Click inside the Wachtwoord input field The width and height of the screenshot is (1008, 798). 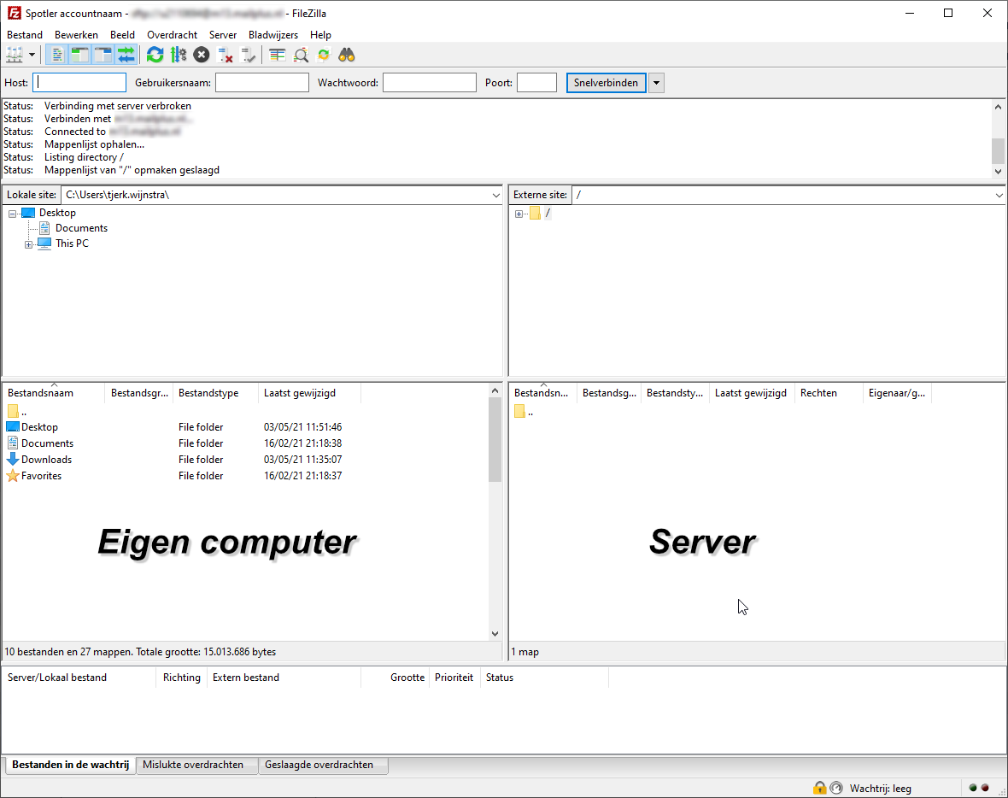[430, 82]
